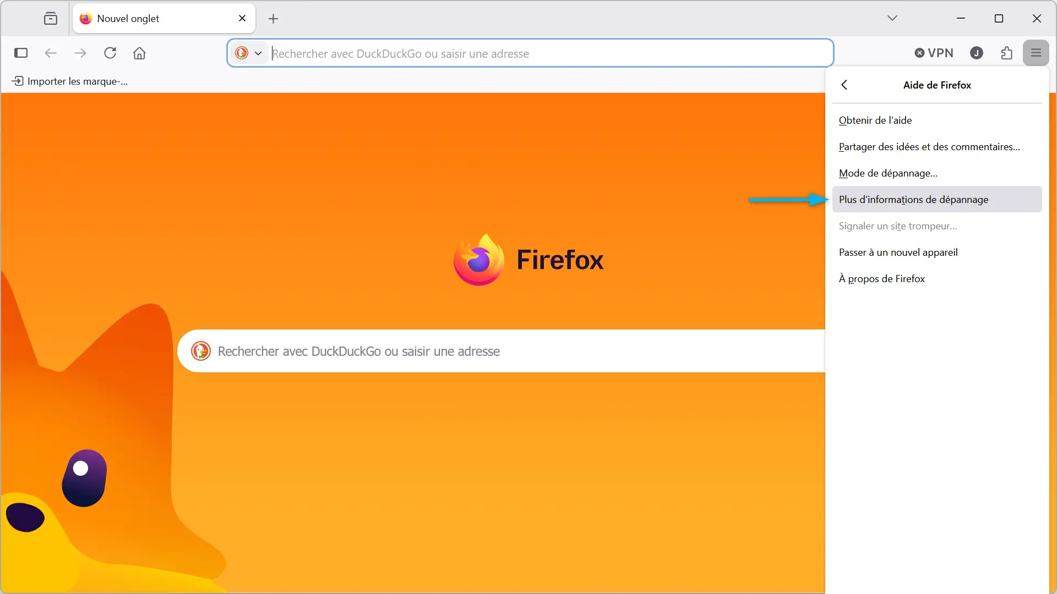
Task: Open the list-all-tabs icon
Action: [51, 19]
